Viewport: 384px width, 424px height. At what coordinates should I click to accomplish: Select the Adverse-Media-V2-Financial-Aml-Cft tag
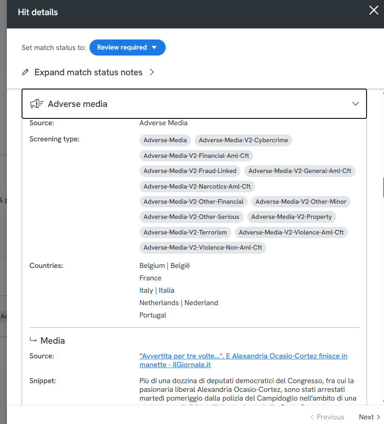(x=196, y=156)
